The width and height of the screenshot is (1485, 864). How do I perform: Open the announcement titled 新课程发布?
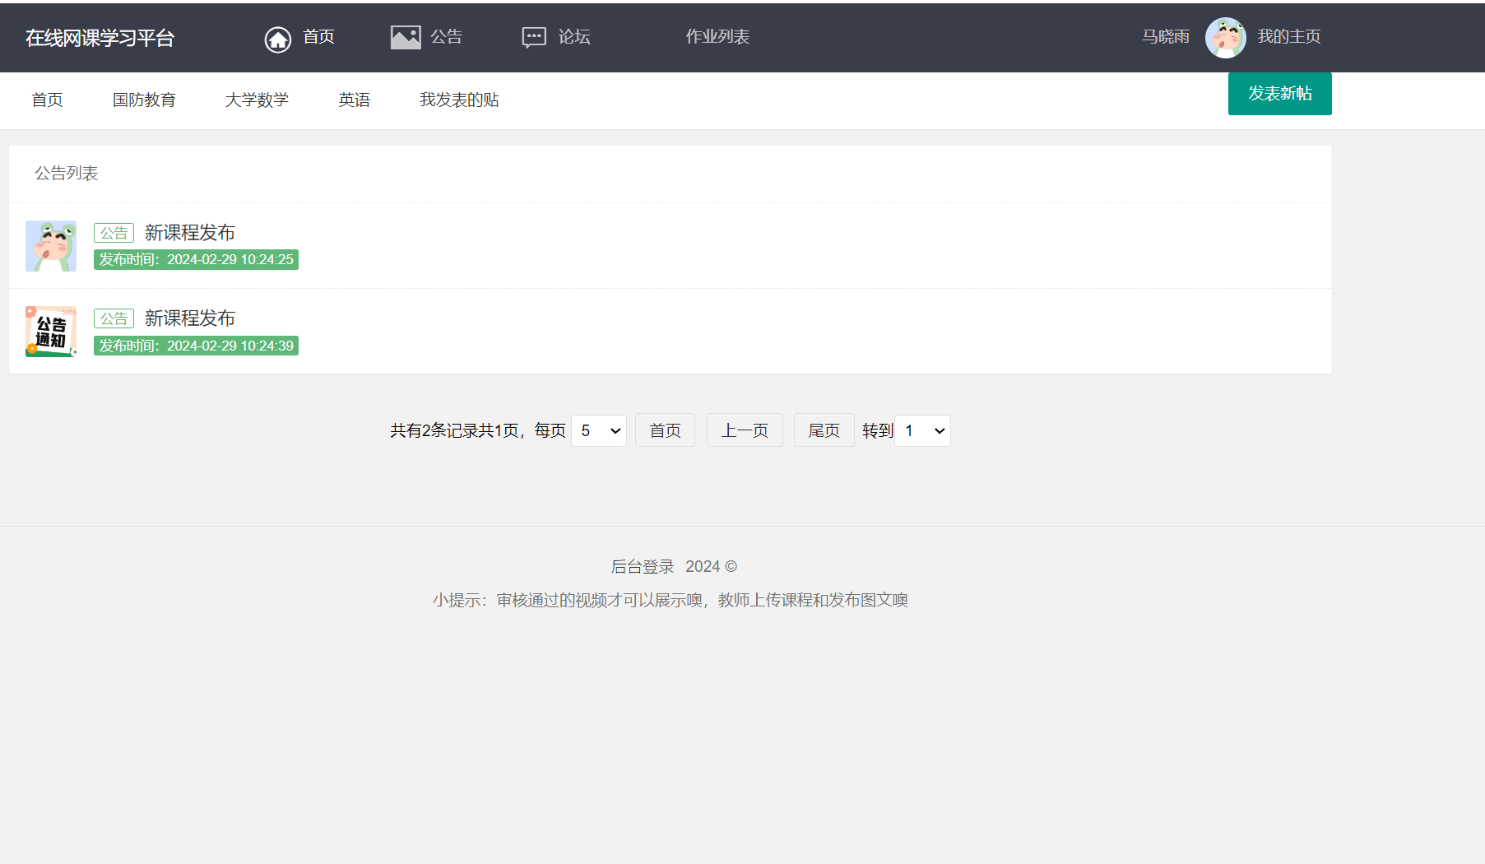(x=189, y=232)
